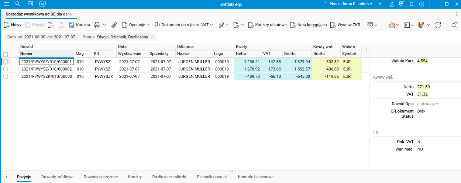461x183 pixels.
Task: Open the bottom tabs three-dot menu
Action: coord(7,177)
